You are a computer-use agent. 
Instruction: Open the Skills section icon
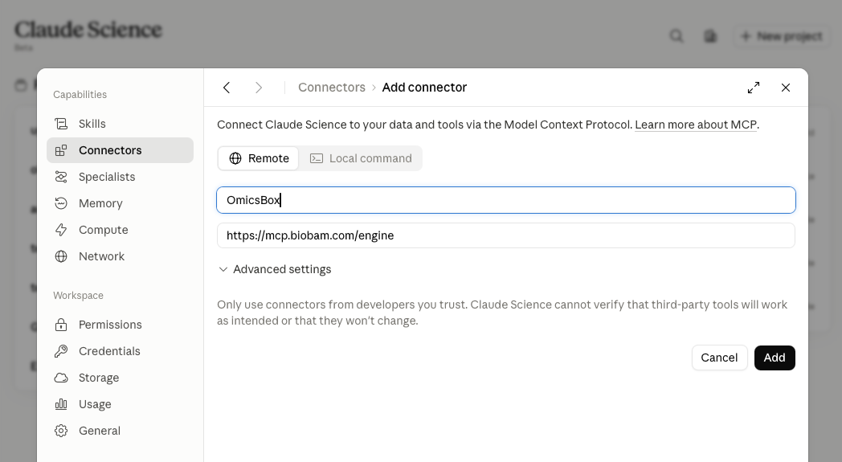pos(61,124)
